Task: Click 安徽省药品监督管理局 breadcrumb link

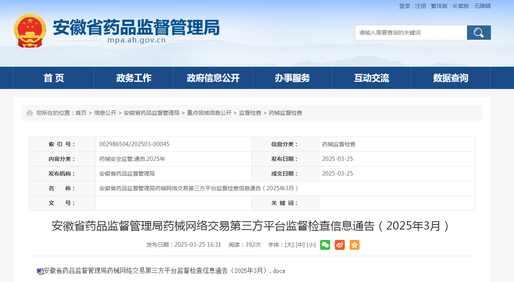Action: (x=152, y=113)
